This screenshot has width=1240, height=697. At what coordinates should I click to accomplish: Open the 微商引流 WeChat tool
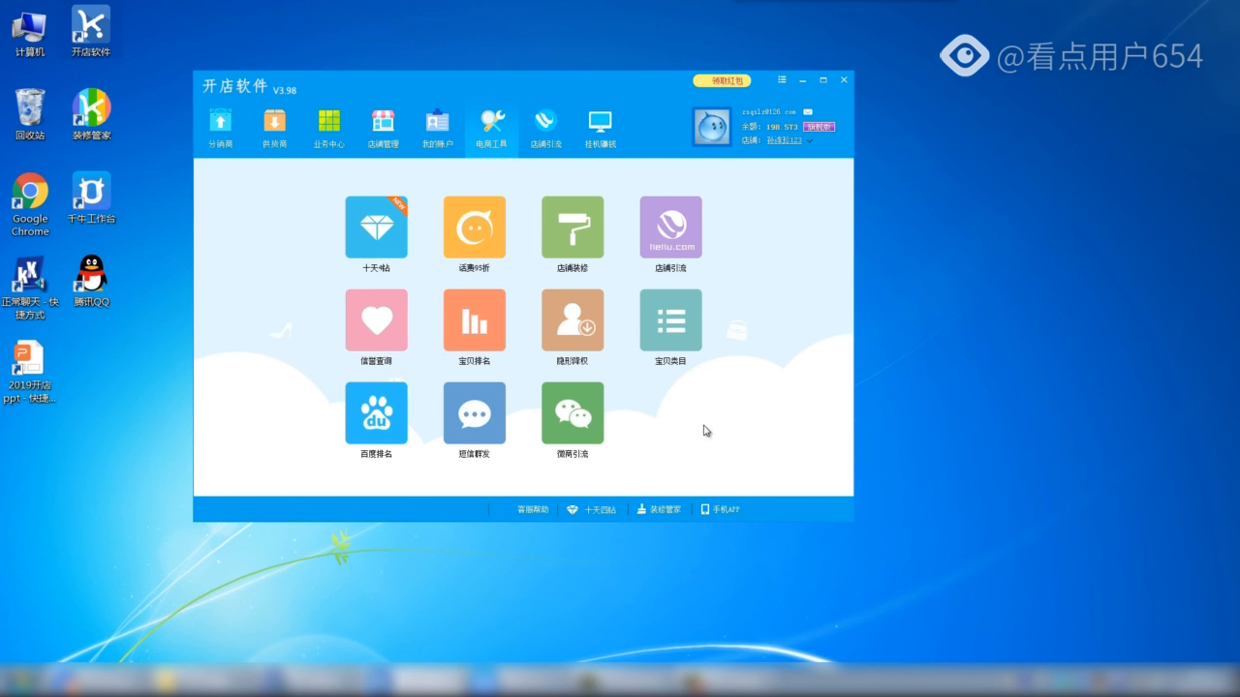(572, 413)
